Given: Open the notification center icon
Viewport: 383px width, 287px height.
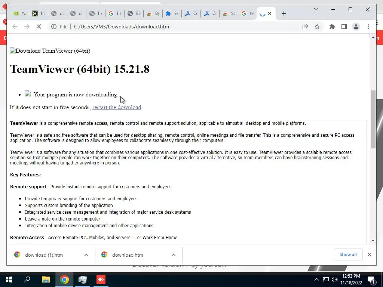Looking at the screenshot, I should click(371, 280).
